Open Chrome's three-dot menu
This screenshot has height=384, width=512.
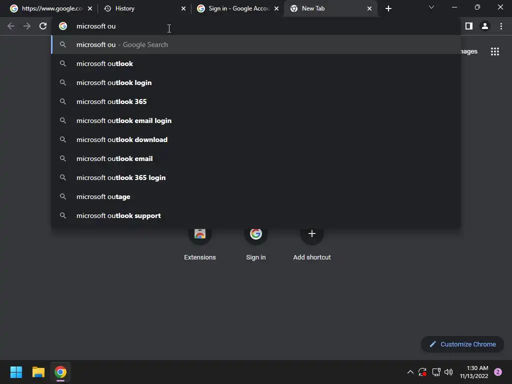[x=501, y=26]
